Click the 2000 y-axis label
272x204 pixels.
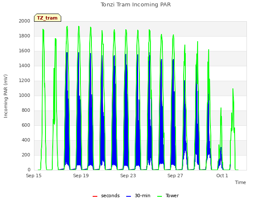(25, 21)
